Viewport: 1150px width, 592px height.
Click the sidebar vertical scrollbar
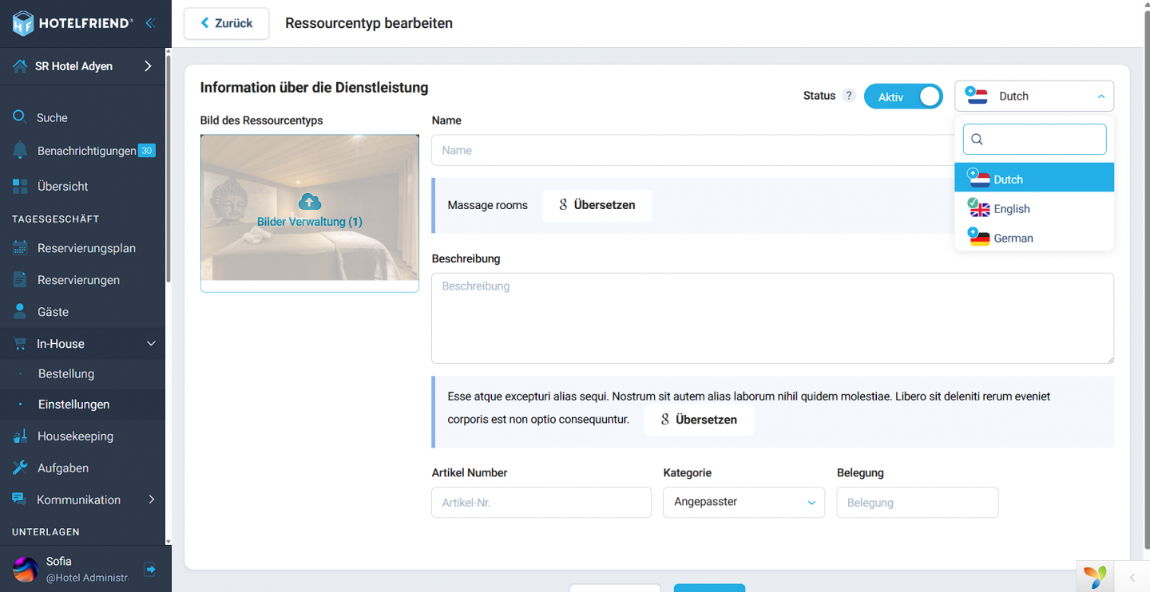(168, 168)
